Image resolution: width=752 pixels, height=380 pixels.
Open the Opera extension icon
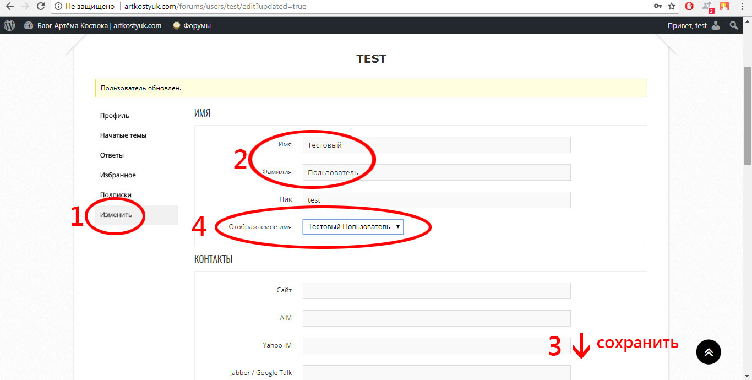click(689, 7)
